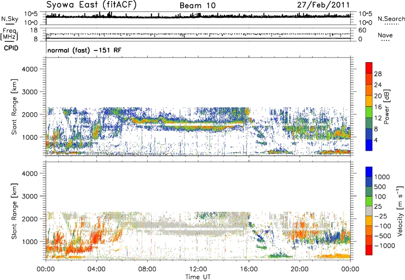Click the Power colorbar segment between 4 and 8

(x=369, y=134)
